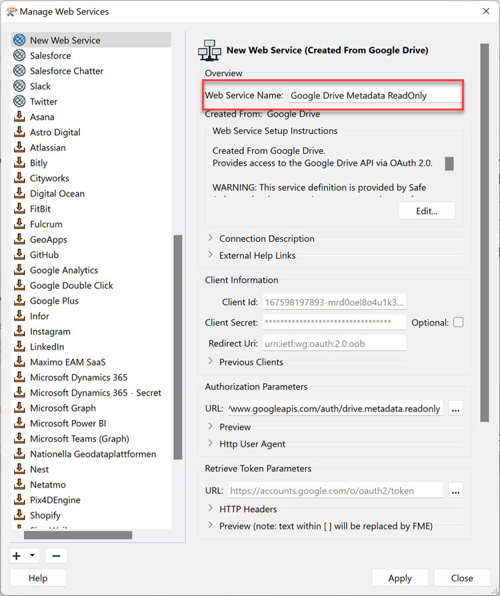This screenshot has width=500, height=596.
Task: Click the service list vertical scrollbar
Action: click(x=178, y=347)
